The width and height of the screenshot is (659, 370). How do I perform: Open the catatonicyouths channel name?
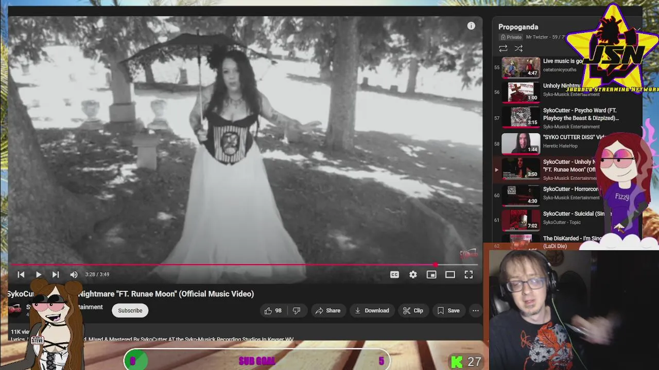click(560, 70)
